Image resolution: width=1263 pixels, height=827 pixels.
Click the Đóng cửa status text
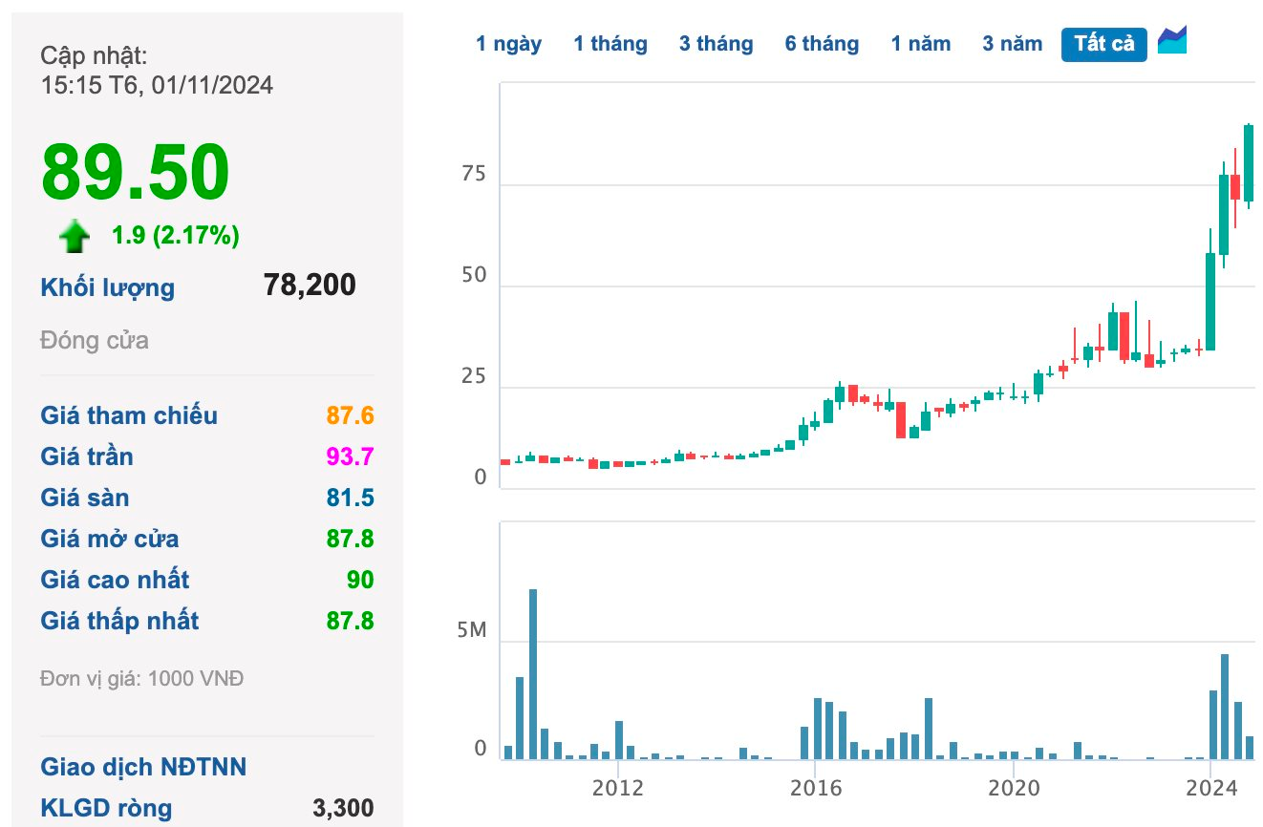click(95, 340)
